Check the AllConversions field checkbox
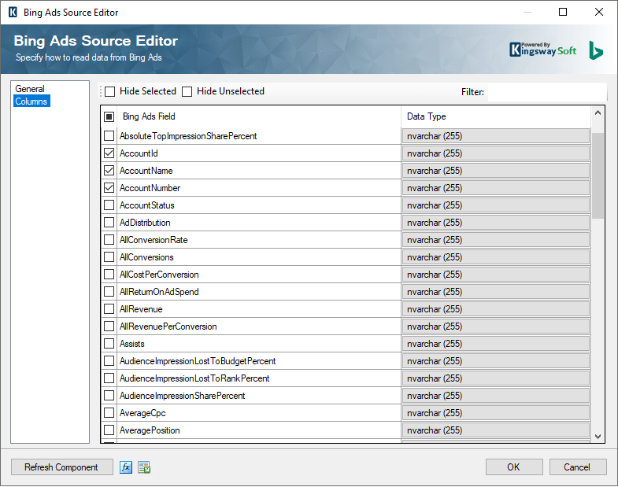This screenshot has height=487, width=618. tap(109, 257)
